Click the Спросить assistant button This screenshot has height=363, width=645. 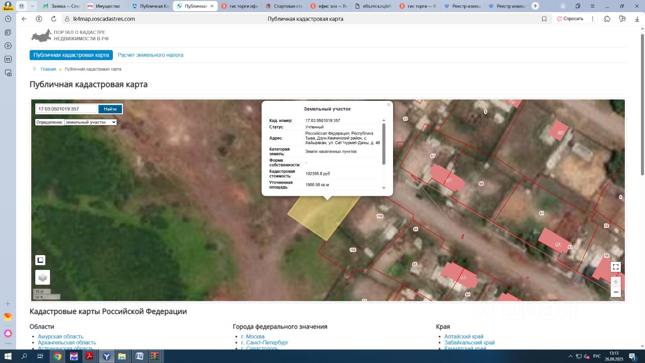click(x=570, y=19)
